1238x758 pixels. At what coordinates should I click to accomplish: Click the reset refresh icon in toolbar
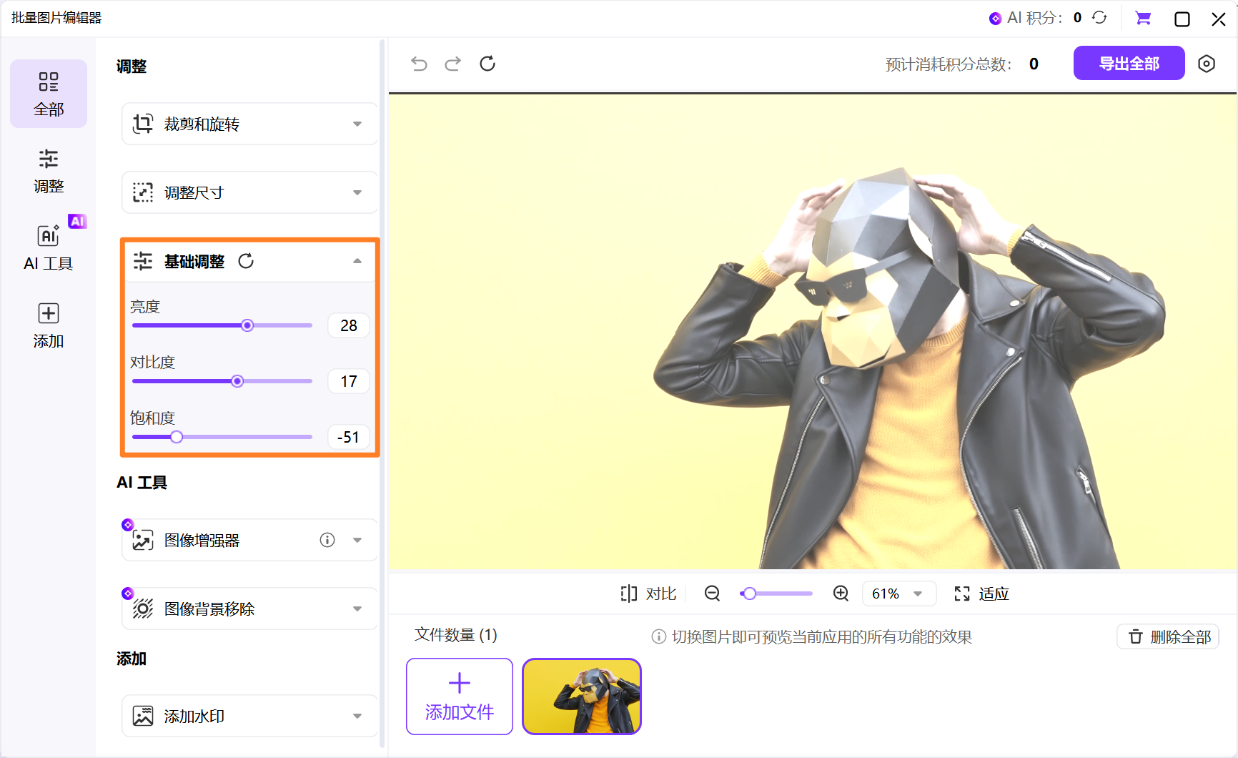click(x=487, y=64)
